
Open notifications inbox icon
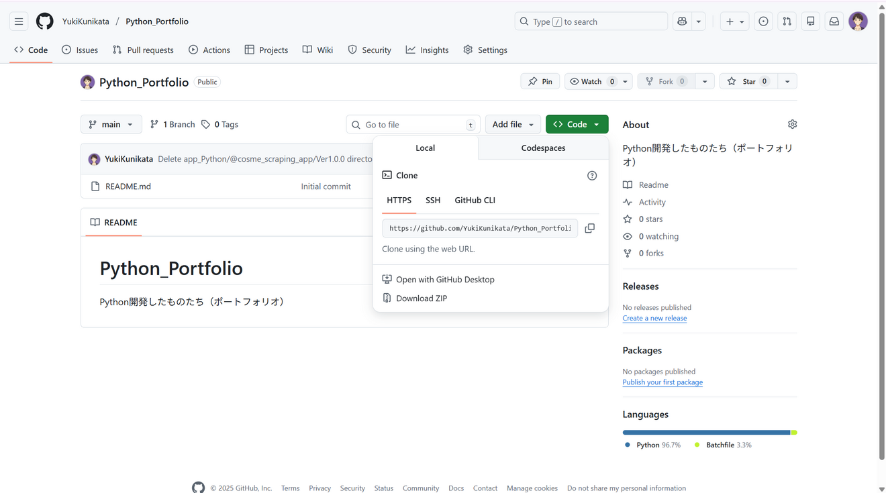click(x=834, y=21)
